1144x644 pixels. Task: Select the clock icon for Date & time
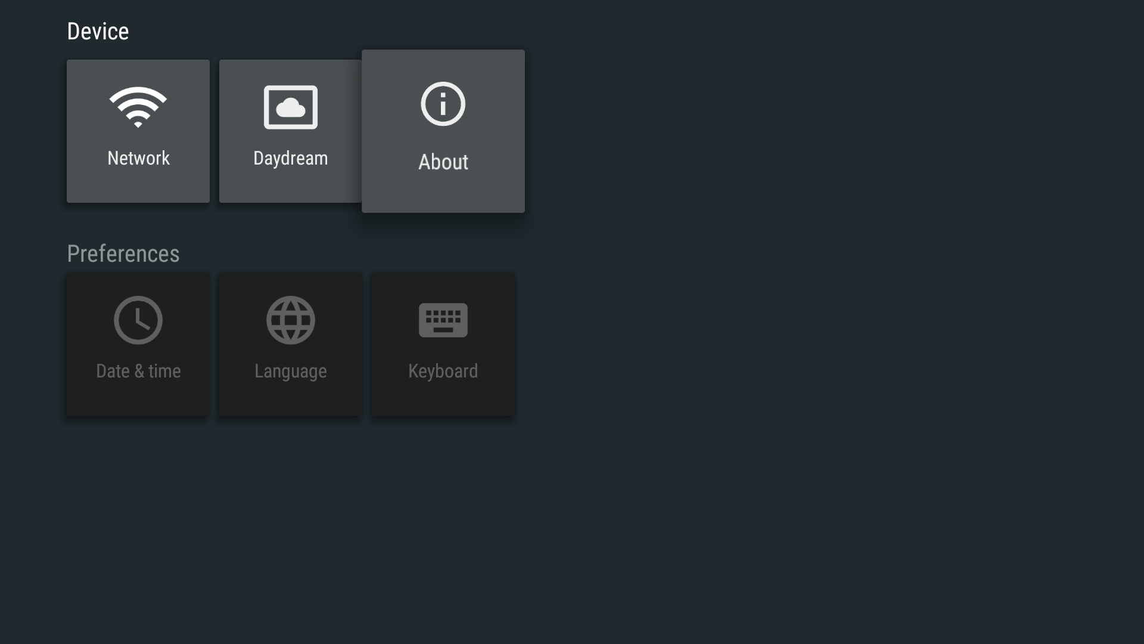click(138, 320)
